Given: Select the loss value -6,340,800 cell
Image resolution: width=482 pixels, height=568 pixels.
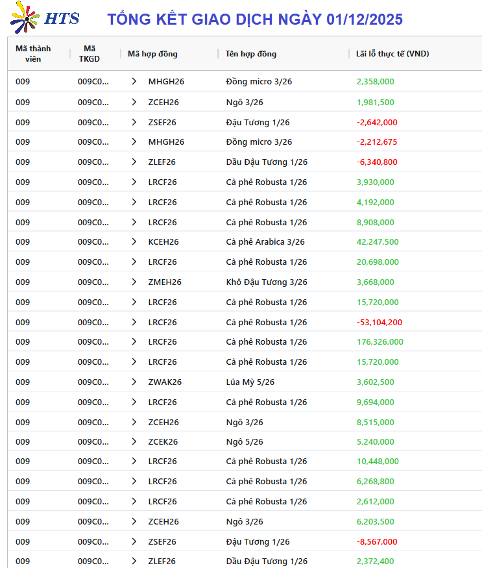Looking at the screenshot, I should click(377, 162).
